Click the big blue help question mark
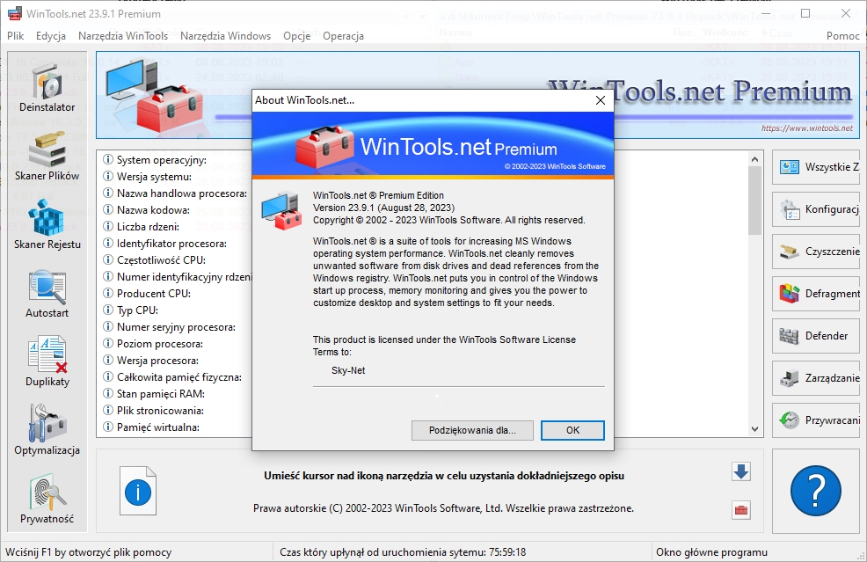The width and height of the screenshot is (867, 562). coord(816,491)
